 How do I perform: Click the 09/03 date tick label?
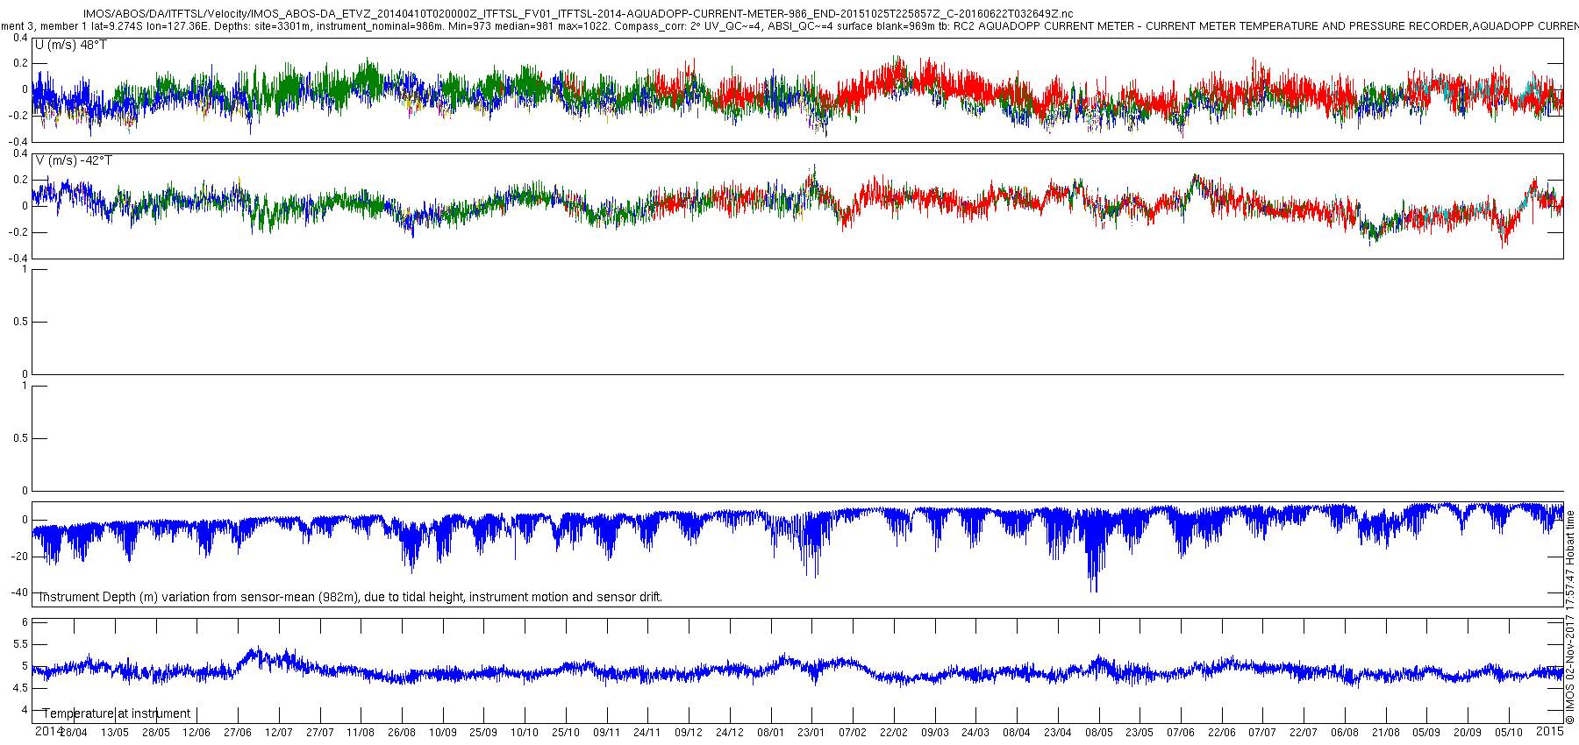[x=935, y=733]
